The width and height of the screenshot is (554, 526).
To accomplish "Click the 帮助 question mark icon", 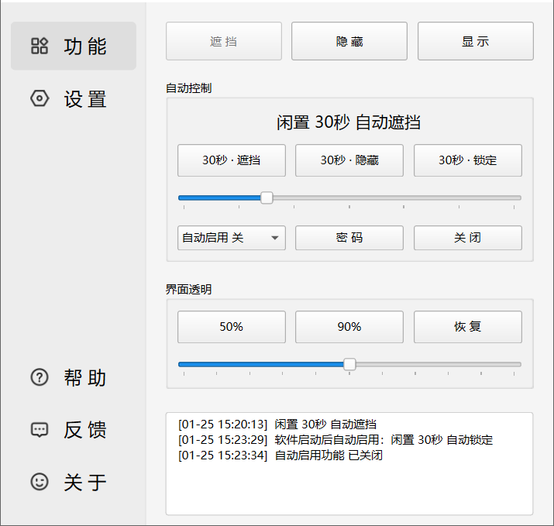I will point(39,377).
